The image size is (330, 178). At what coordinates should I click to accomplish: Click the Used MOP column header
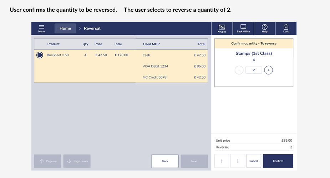click(x=151, y=44)
